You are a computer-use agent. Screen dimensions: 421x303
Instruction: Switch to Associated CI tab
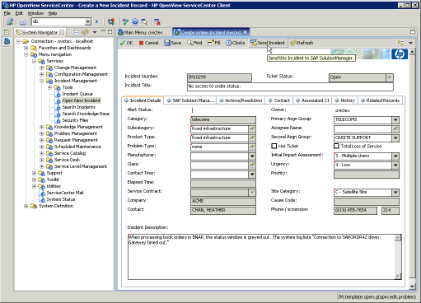click(312, 100)
